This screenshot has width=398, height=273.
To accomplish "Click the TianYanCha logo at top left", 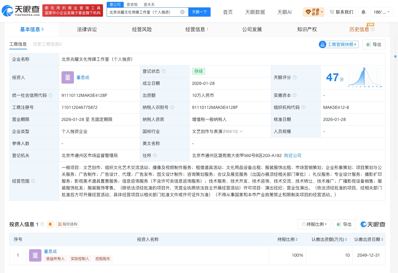I will (20, 11).
